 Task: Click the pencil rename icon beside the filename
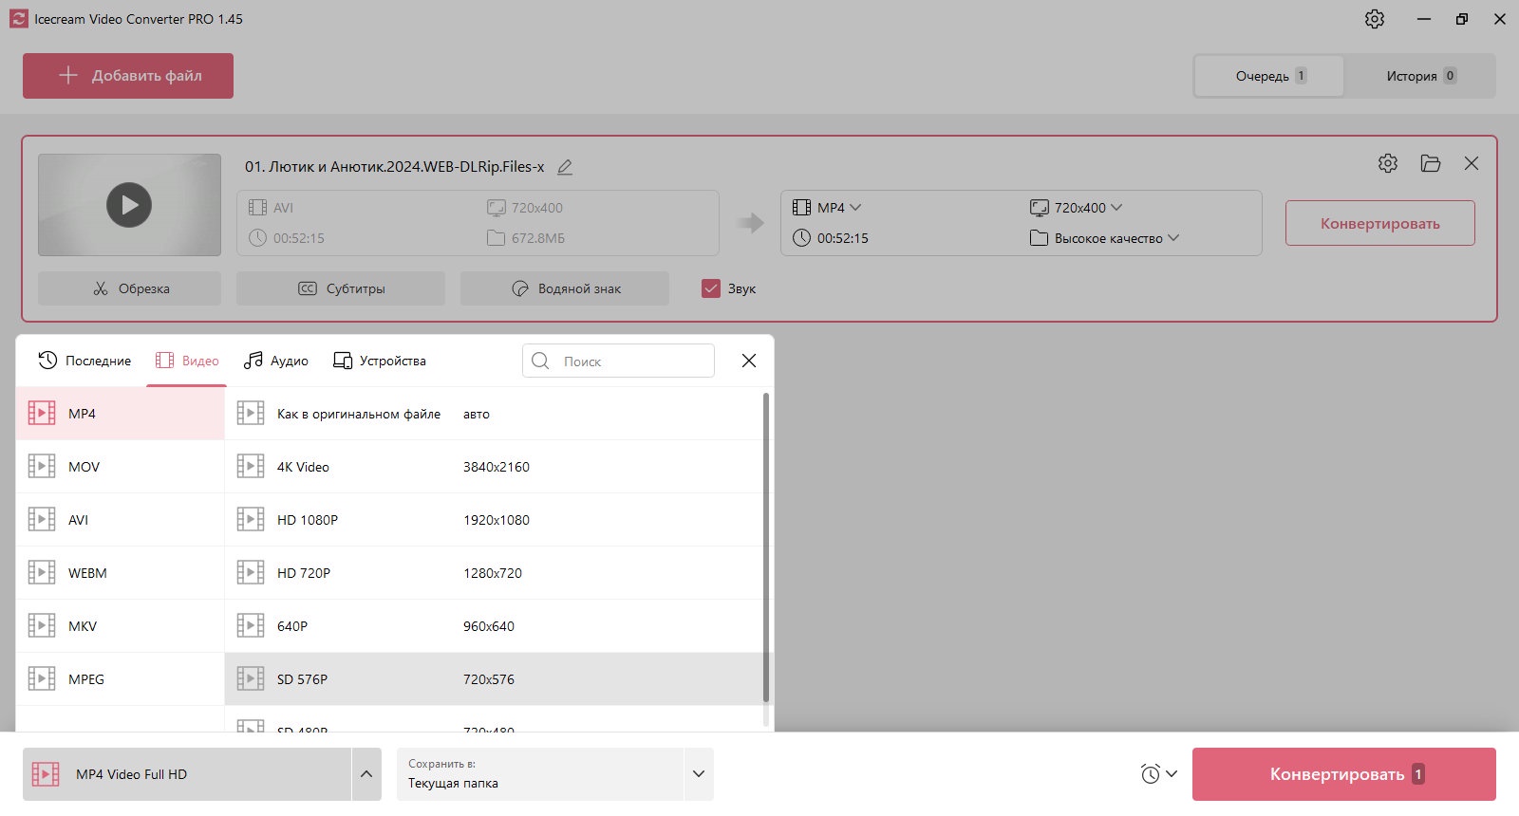tap(565, 167)
